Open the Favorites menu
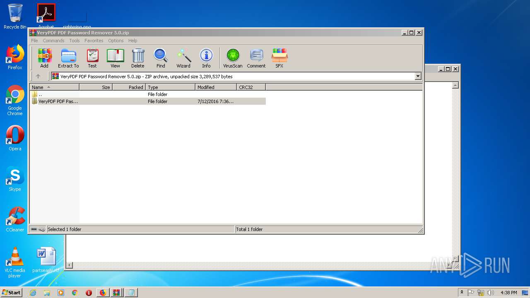This screenshot has width=530, height=298. coord(94,41)
